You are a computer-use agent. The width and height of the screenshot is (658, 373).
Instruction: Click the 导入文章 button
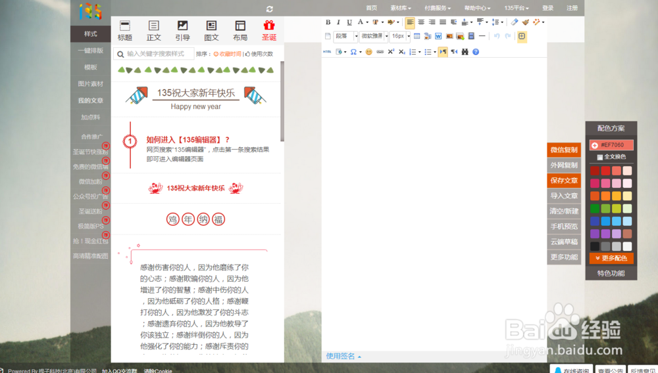pyautogui.click(x=564, y=196)
